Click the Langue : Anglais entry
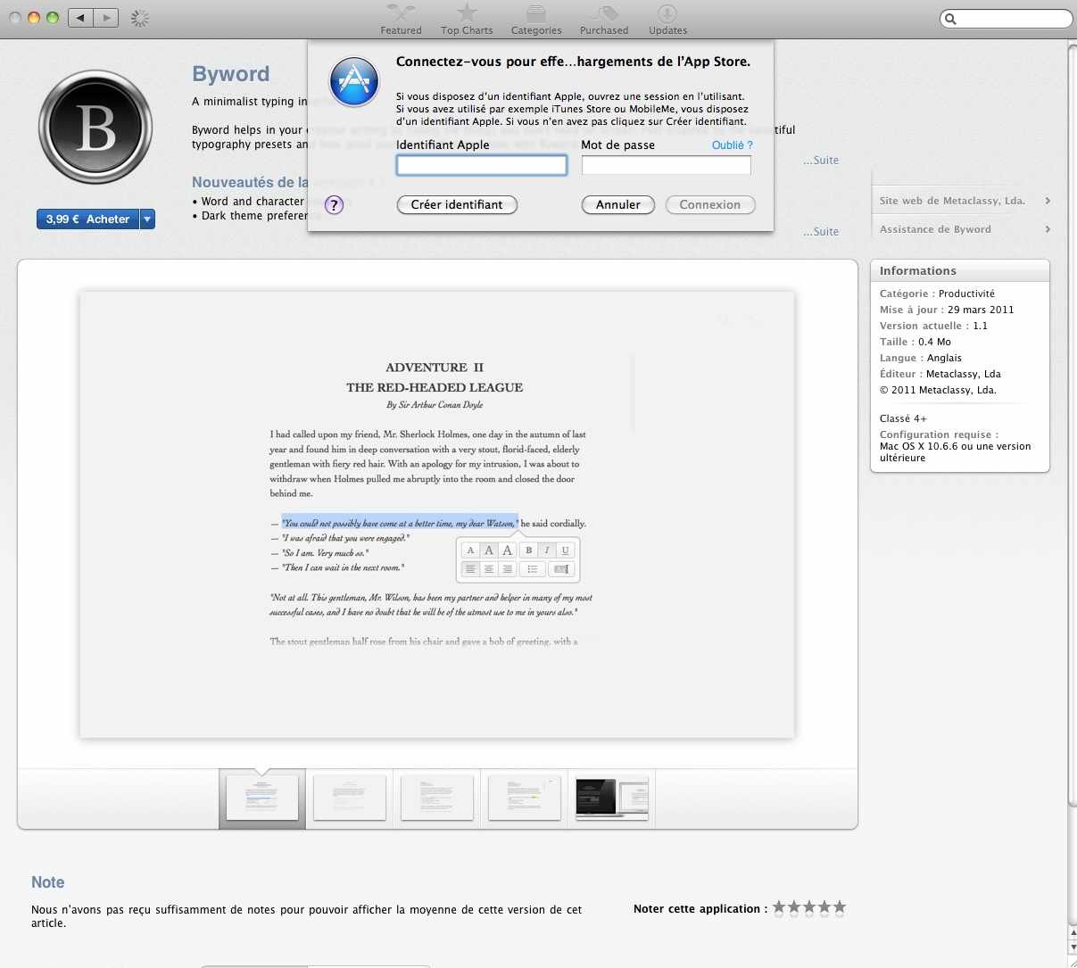The width and height of the screenshot is (1077, 968). [x=921, y=358]
